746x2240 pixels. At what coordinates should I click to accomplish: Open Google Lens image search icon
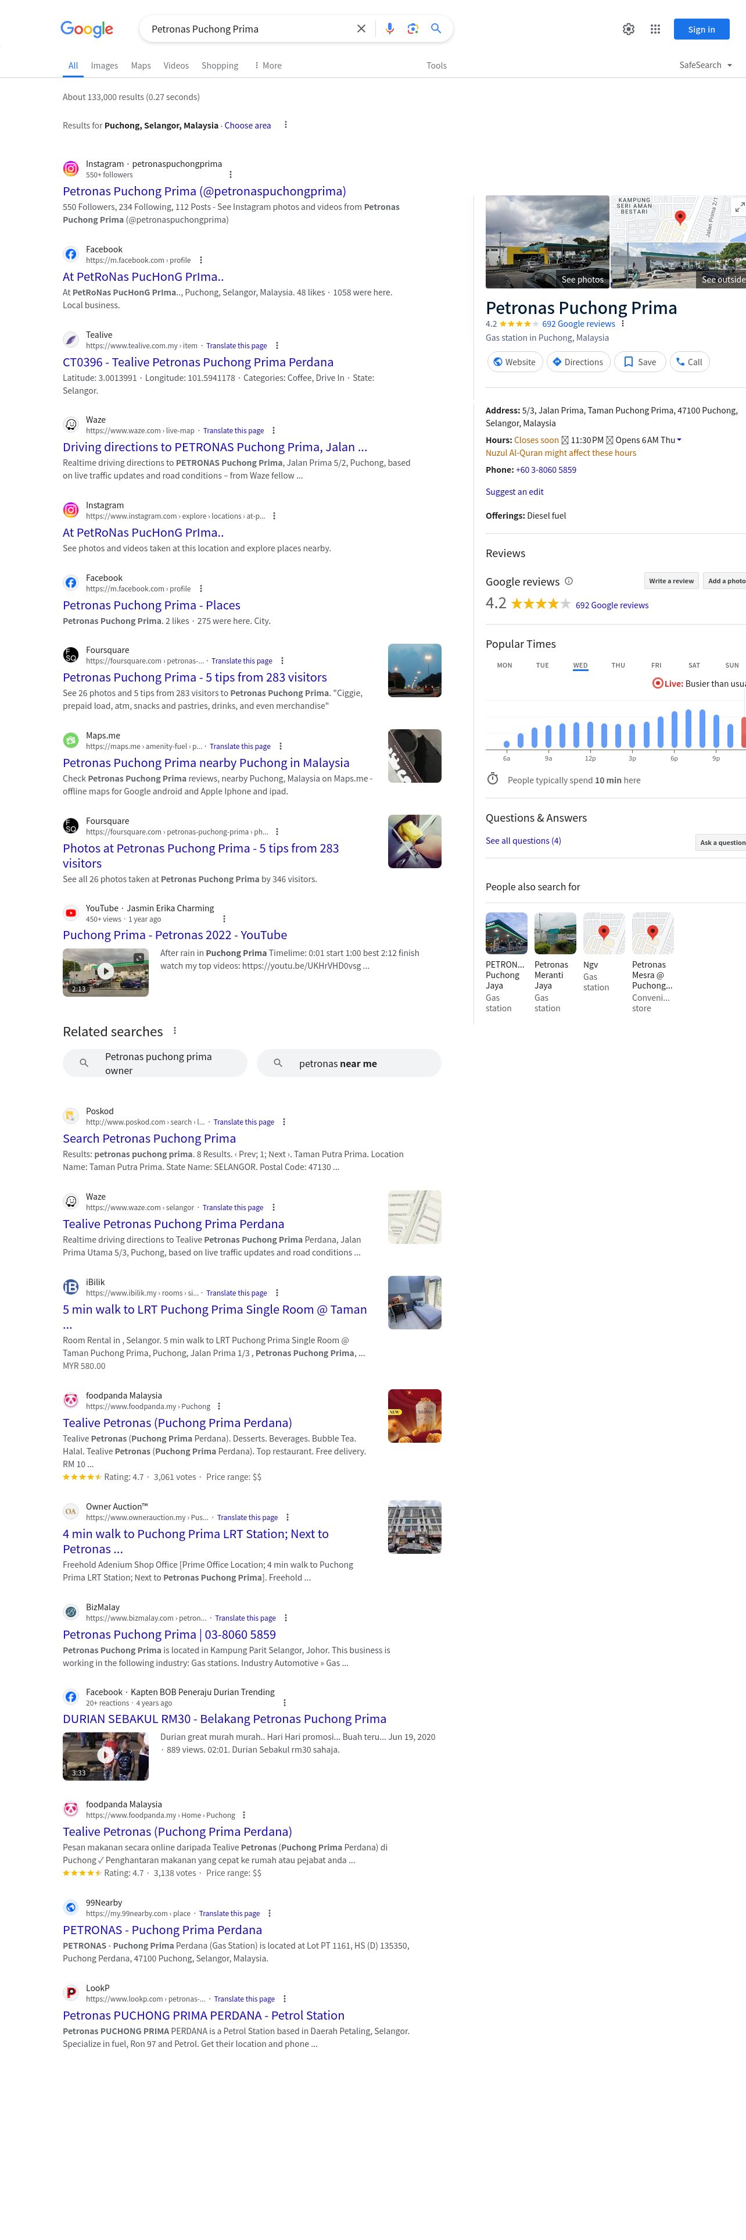click(414, 28)
